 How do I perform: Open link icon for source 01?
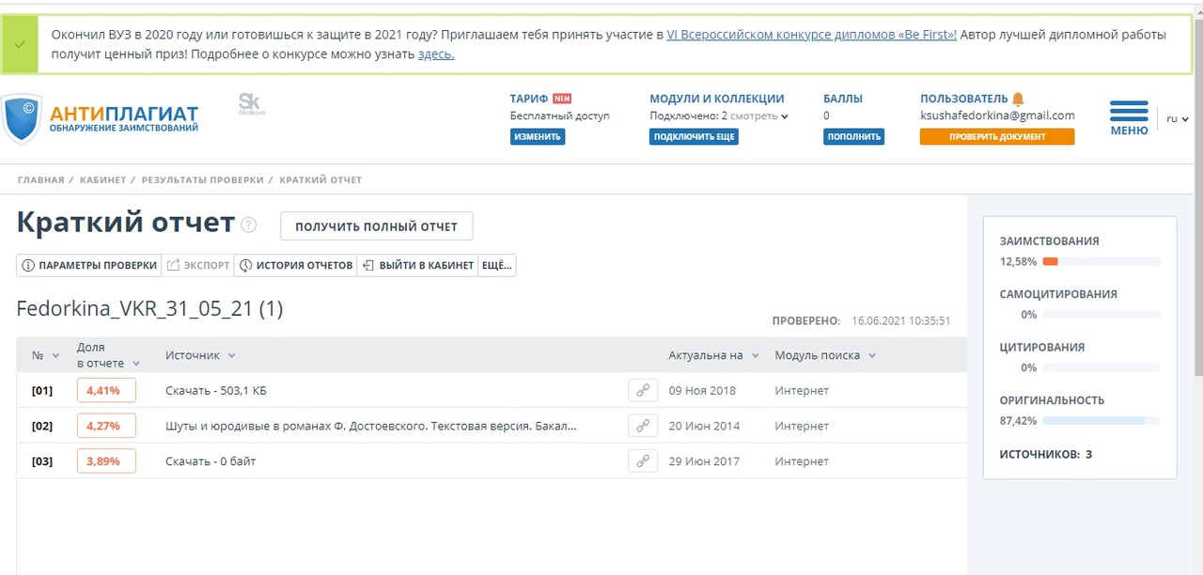pos(643,391)
